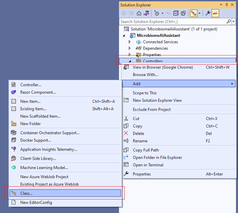Choose Properties at bottom of context menu
The width and height of the screenshot is (238, 213).
click(x=179, y=174)
